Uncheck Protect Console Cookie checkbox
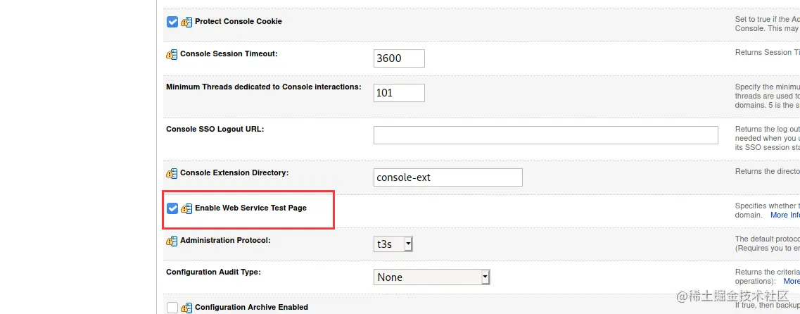 (172, 22)
